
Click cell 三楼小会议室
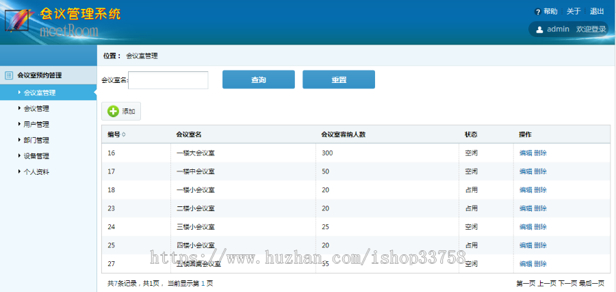[x=196, y=227]
